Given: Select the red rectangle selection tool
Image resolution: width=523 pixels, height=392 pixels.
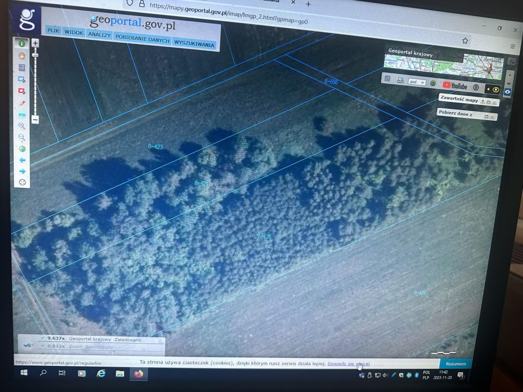Looking at the screenshot, I should coord(22,91).
